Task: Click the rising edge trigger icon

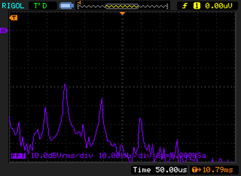Action: [184, 6]
